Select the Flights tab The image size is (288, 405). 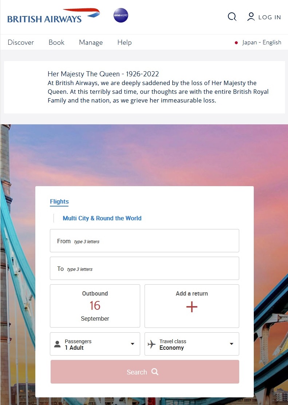(59, 201)
